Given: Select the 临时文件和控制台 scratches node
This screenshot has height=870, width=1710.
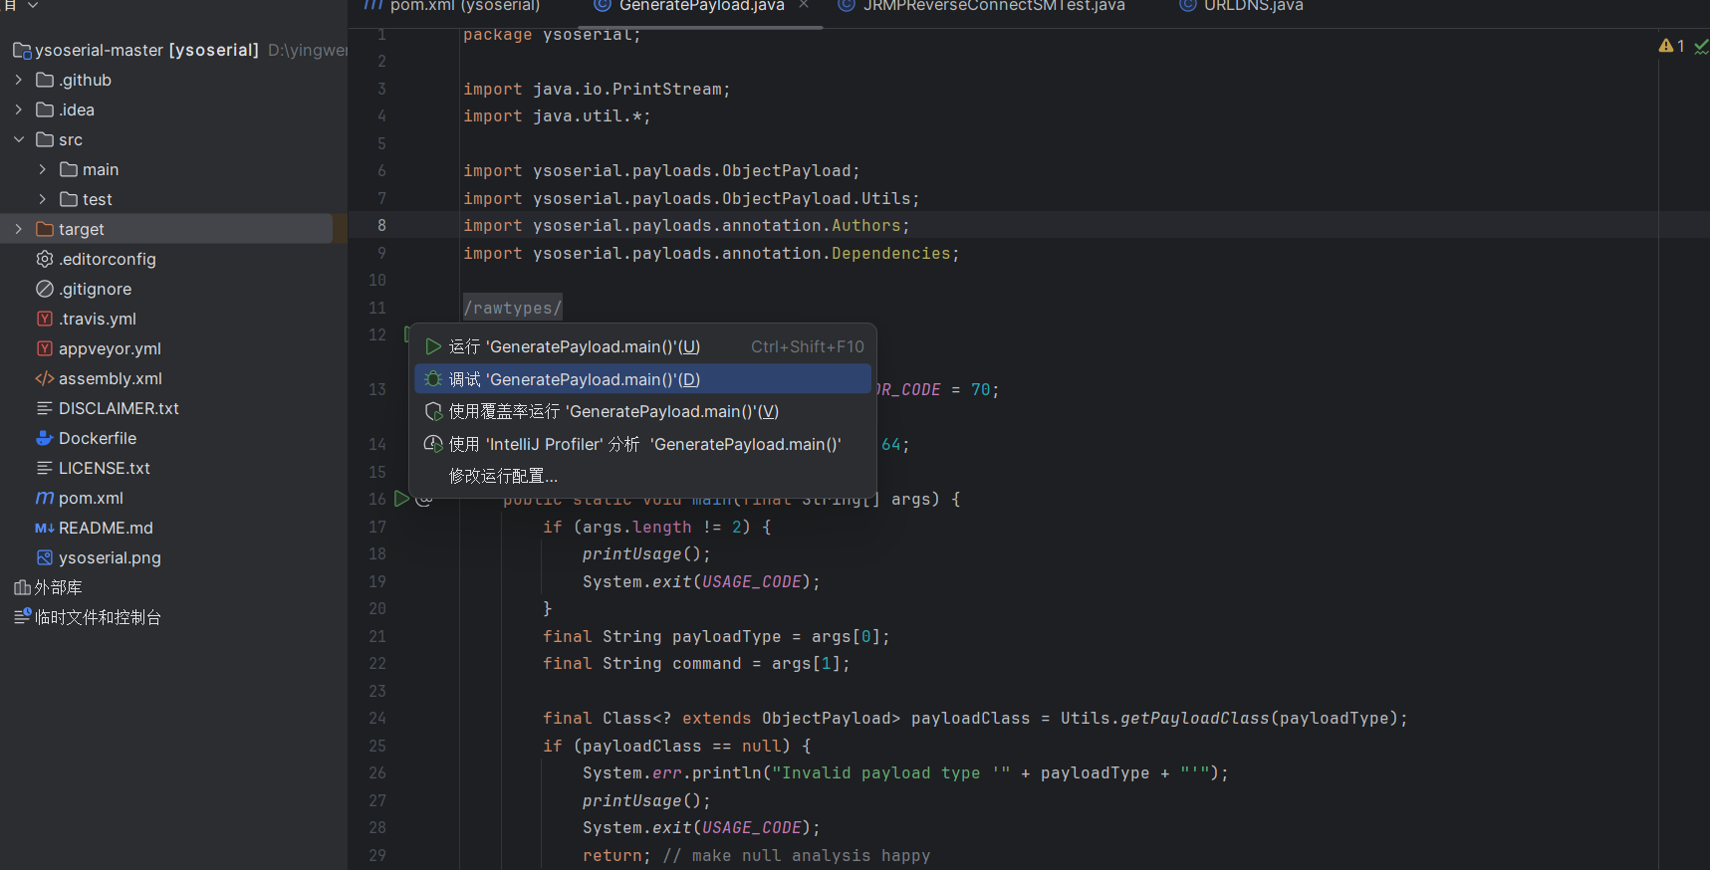Looking at the screenshot, I should pos(98,617).
